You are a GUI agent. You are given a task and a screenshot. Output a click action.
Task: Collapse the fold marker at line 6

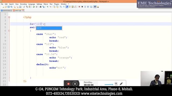click(x=9, y=31)
